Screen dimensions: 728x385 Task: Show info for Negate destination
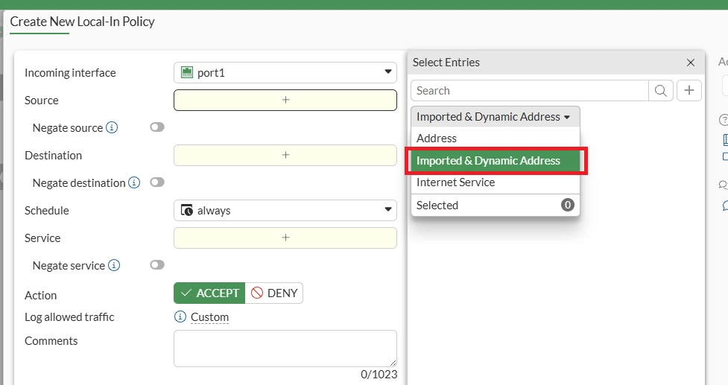click(x=134, y=182)
